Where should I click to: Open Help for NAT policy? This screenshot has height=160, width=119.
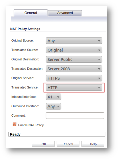coord(93,144)
